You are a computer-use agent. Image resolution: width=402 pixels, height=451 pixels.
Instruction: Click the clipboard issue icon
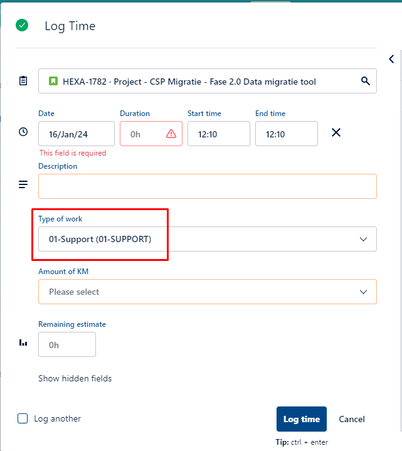pyautogui.click(x=23, y=81)
